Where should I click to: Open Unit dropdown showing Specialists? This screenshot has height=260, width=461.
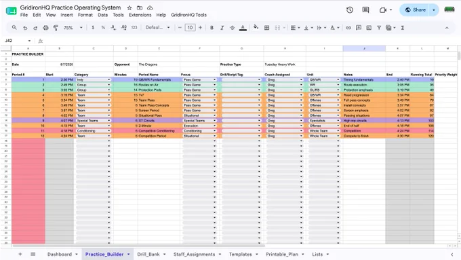[338, 121]
